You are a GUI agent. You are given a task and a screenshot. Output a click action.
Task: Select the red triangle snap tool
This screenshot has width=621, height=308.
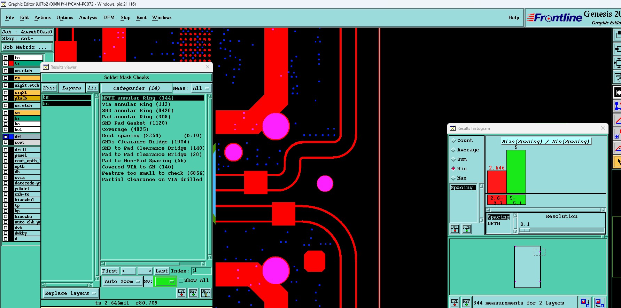point(618,120)
